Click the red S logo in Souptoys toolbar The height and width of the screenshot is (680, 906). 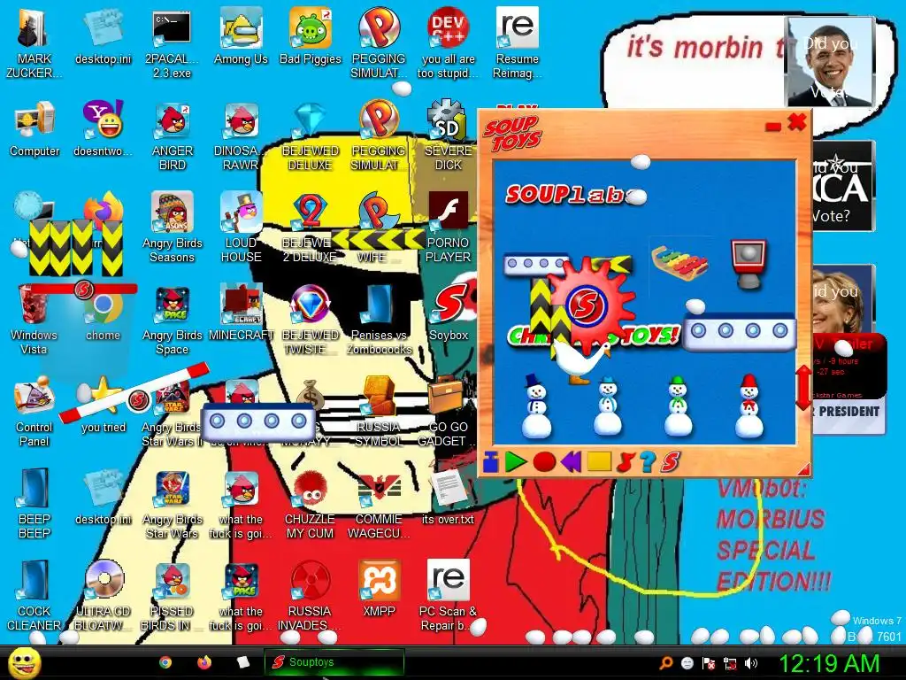[671, 461]
